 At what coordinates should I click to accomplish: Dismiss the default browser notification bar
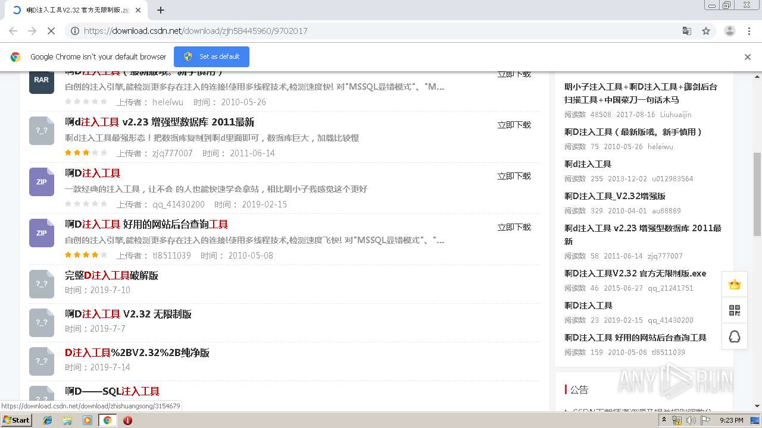[748, 57]
